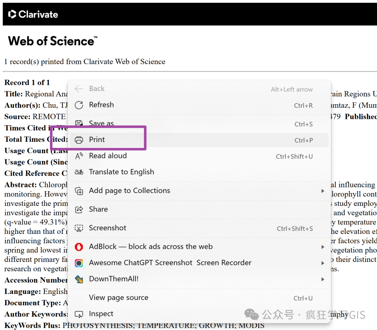Click the printer icon beside Print
Screen dimensions: 377x330
(x=79, y=140)
